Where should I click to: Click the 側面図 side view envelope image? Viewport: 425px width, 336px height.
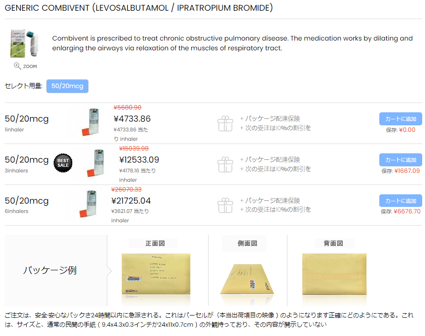pyautogui.click(x=247, y=279)
